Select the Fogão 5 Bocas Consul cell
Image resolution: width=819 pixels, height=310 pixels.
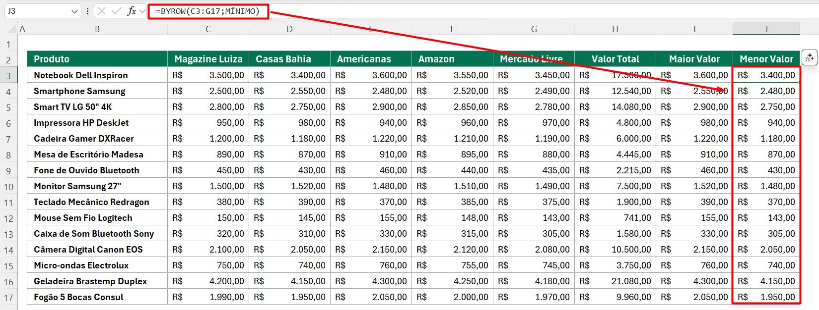[97, 297]
